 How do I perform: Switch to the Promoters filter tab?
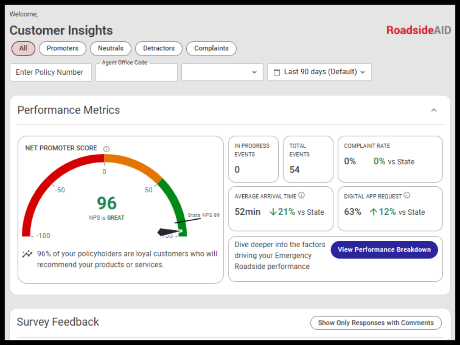click(x=62, y=49)
